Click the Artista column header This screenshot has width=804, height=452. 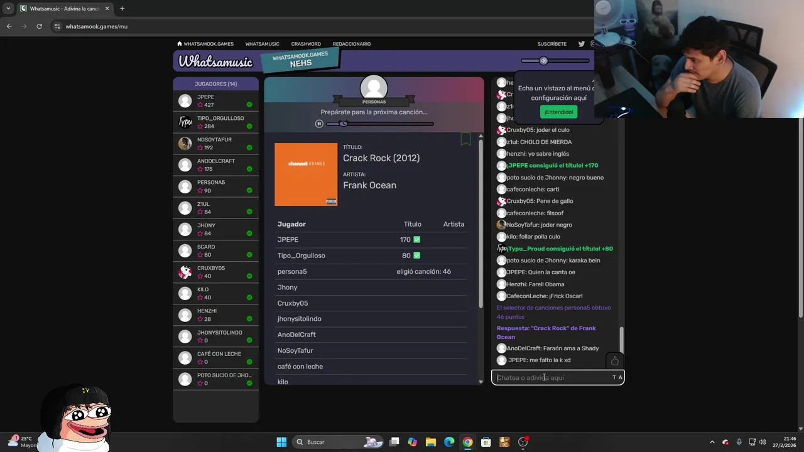[x=454, y=224]
